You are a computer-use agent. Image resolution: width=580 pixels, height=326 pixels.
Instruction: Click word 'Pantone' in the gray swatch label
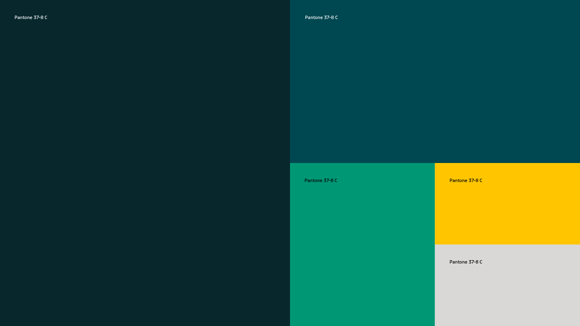[x=458, y=262]
